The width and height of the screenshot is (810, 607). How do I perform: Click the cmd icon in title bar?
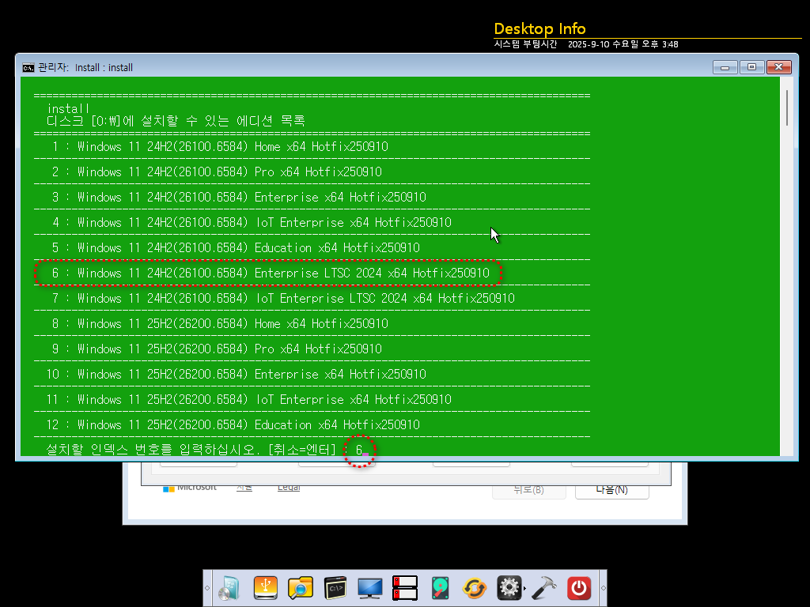click(x=28, y=68)
